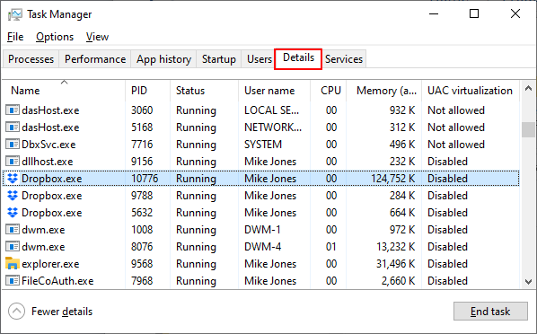Click the dllhost.exe process icon
The width and height of the screenshot is (537, 334).
click(x=13, y=162)
